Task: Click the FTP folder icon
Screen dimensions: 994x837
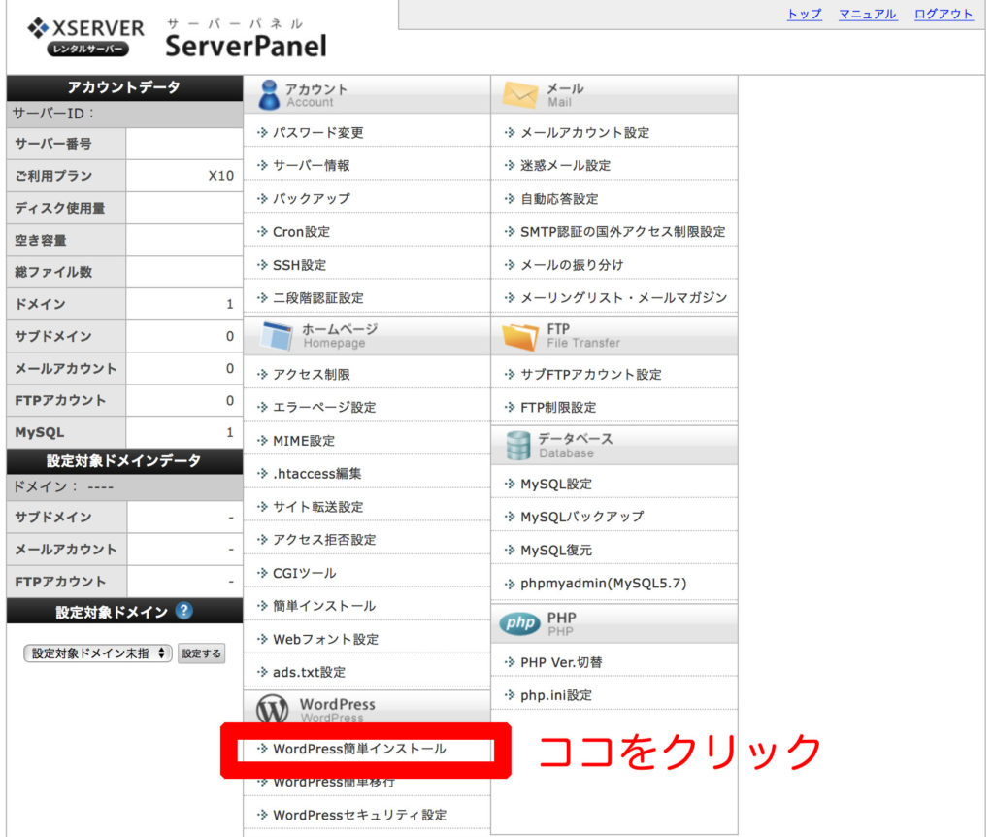Action: 520,336
